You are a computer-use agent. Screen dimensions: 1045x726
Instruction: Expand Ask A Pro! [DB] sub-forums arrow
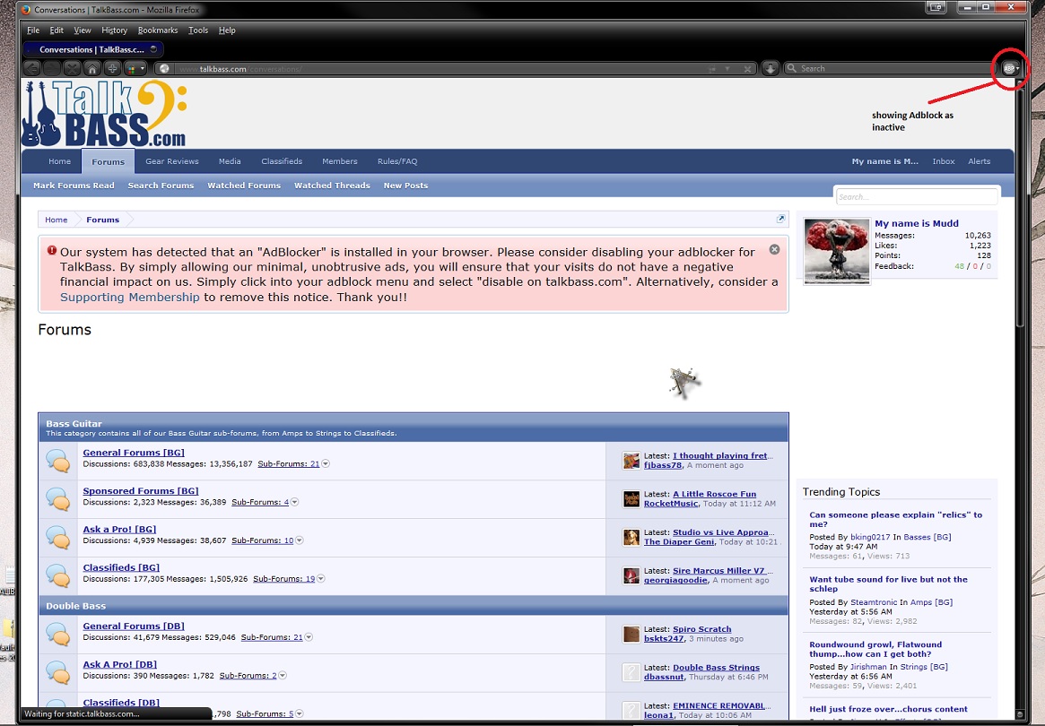coord(283,676)
